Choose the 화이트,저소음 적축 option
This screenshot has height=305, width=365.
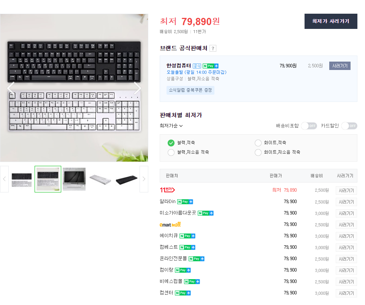(x=278, y=152)
